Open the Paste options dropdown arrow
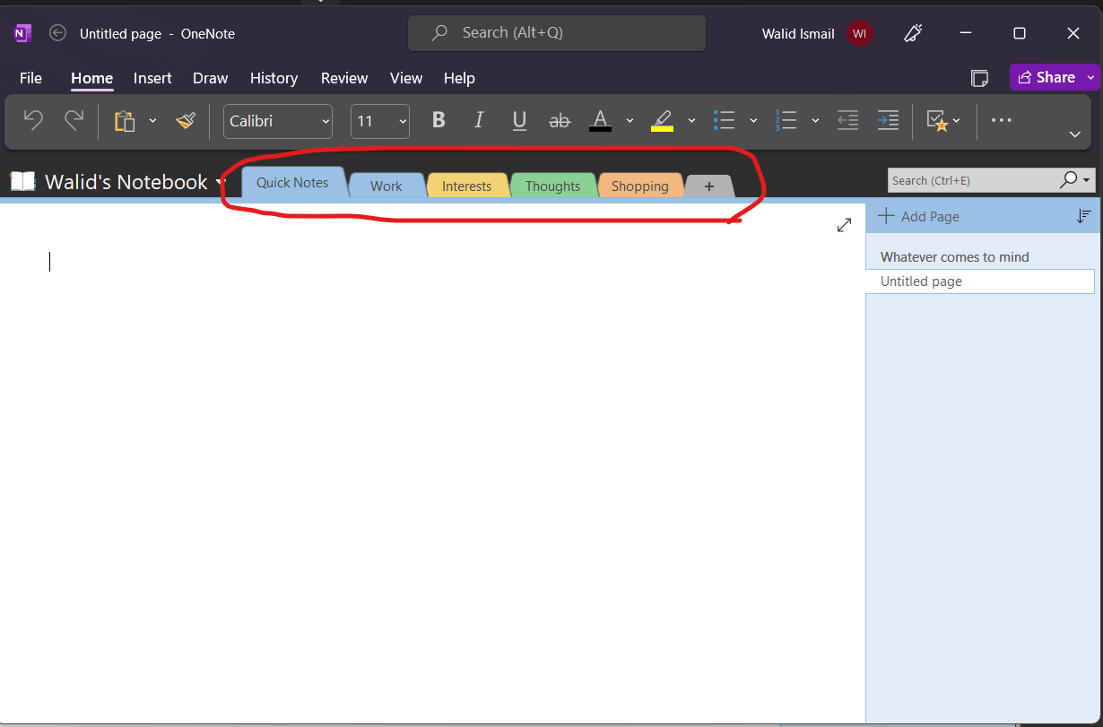The width and height of the screenshot is (1103, 727). click(152, 121)
